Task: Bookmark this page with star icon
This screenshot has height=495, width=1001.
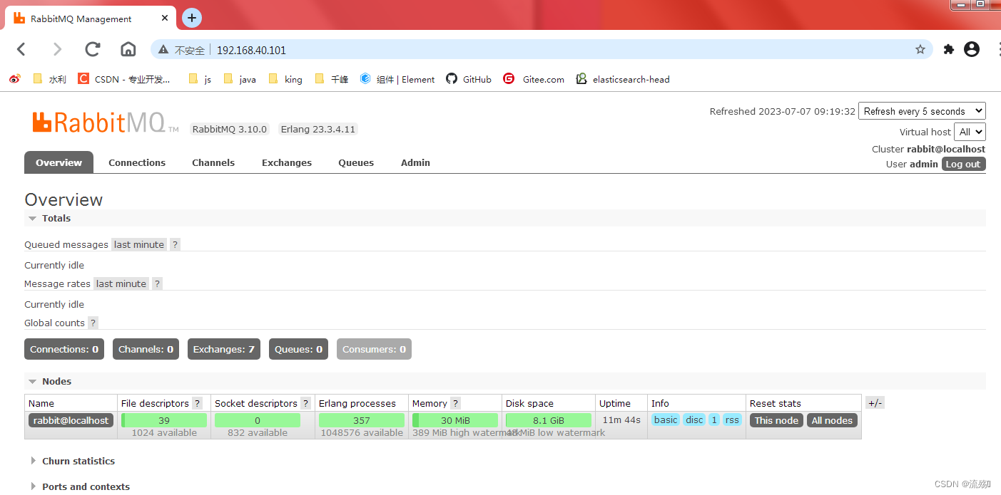Action: click(x=920, y=49)
